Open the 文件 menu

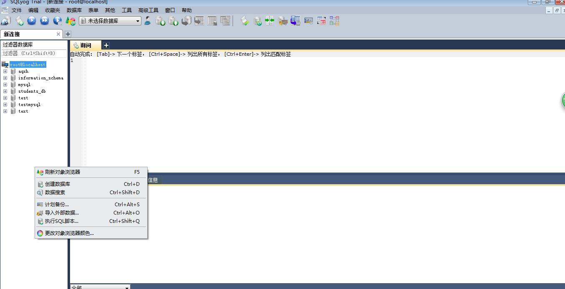pyautogui.click(x=16, y=10)
